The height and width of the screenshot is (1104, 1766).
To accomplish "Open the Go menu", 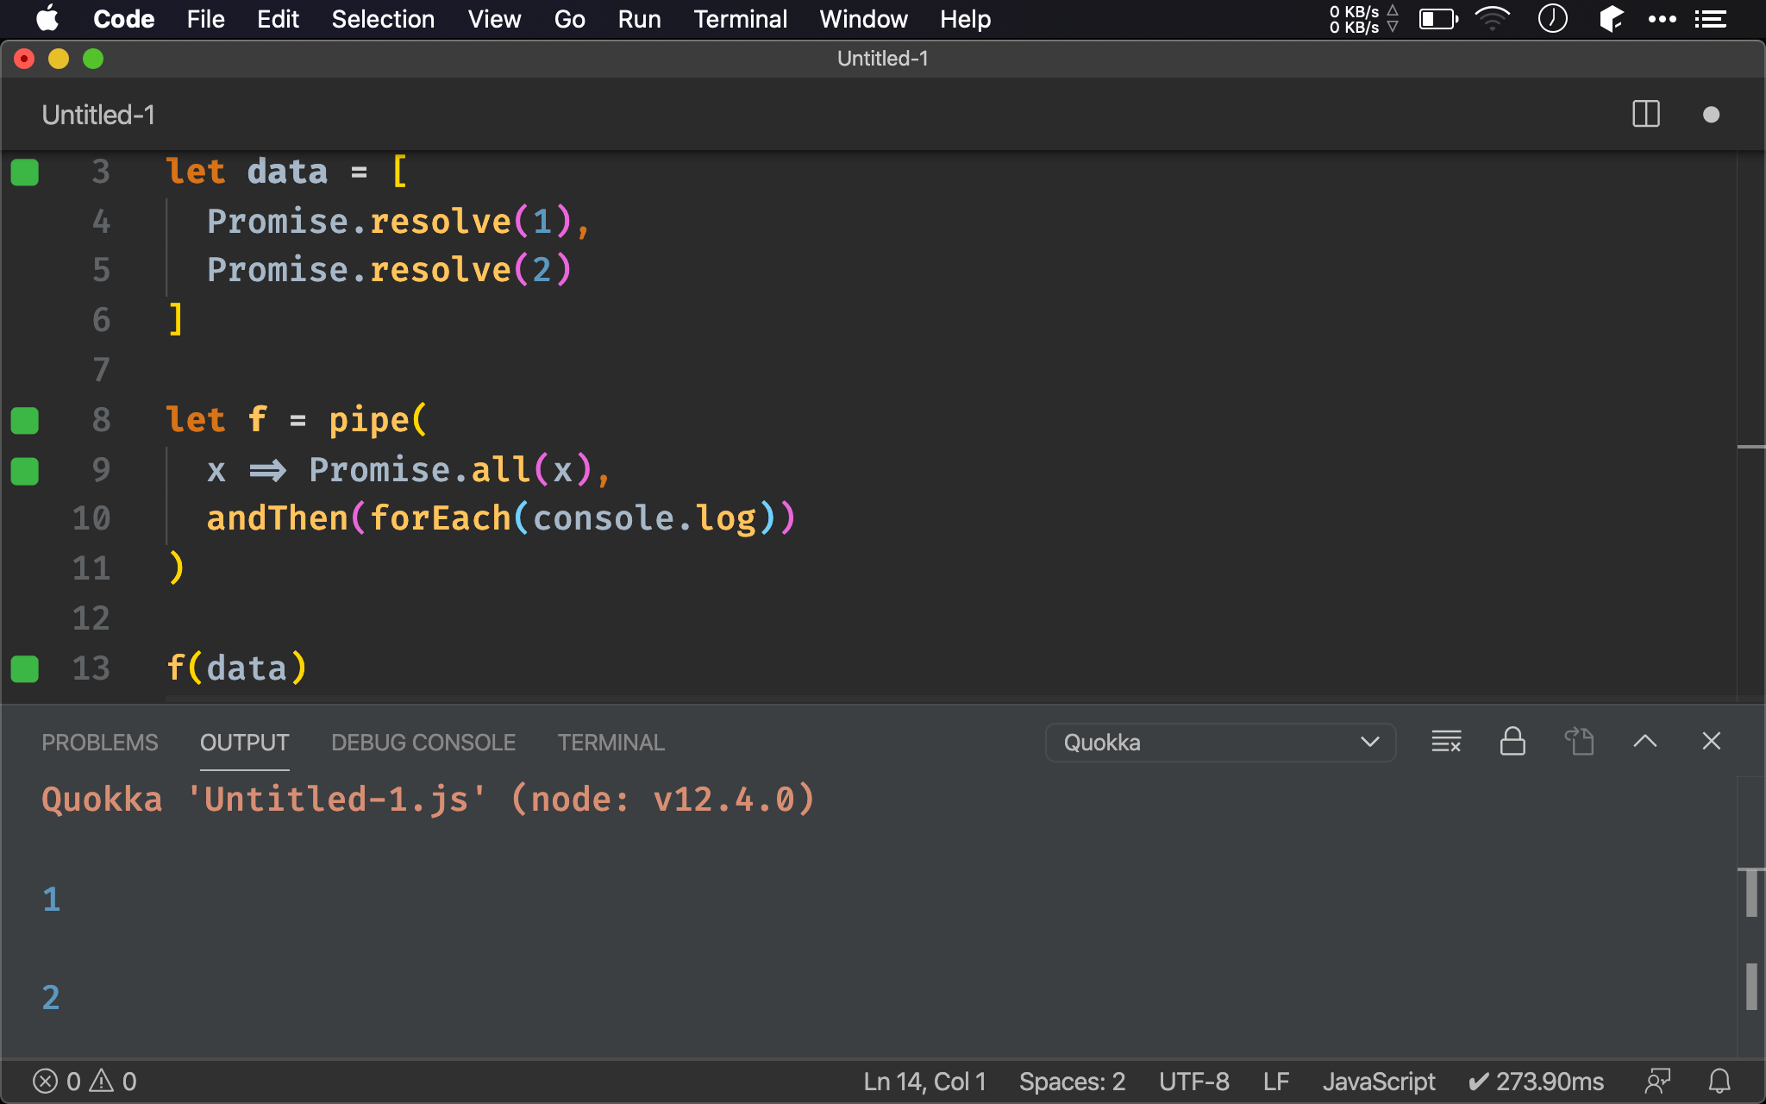I will 569,19.
